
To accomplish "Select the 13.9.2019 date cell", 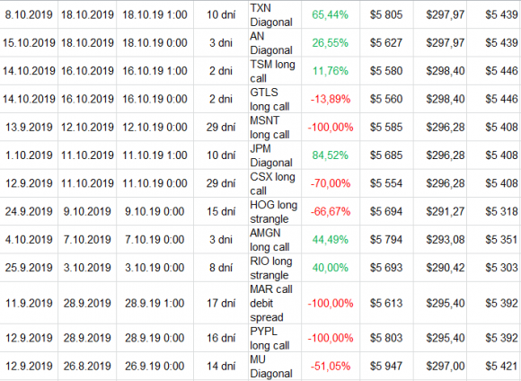I will [x=29, y=127].
